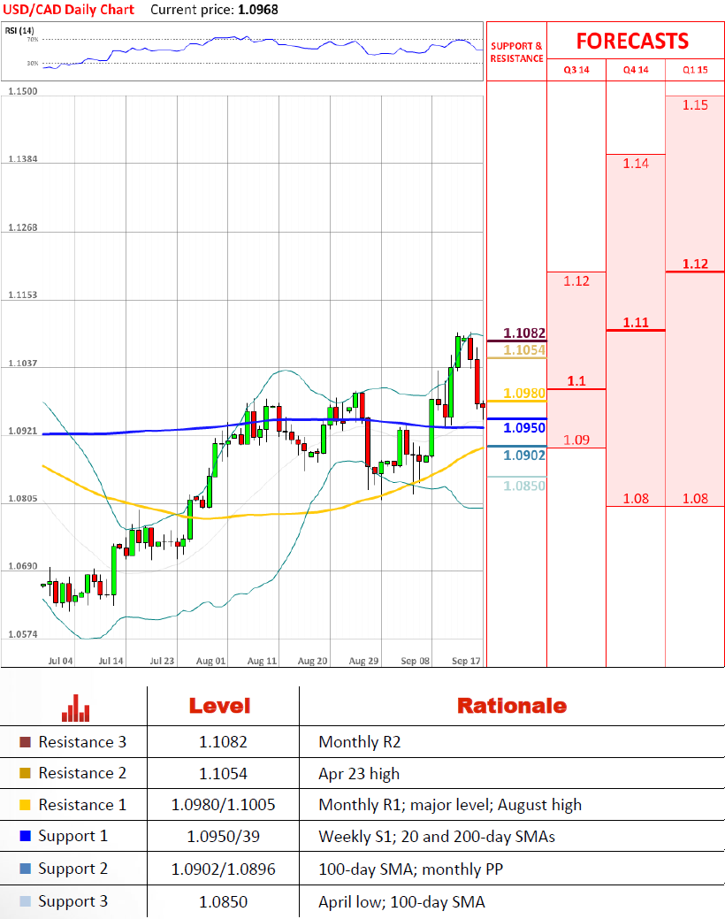The height and width of the screenshot is (919, 725).
Task: Select the Support 2 steel-blue color swatch
Action: point(25,869)
